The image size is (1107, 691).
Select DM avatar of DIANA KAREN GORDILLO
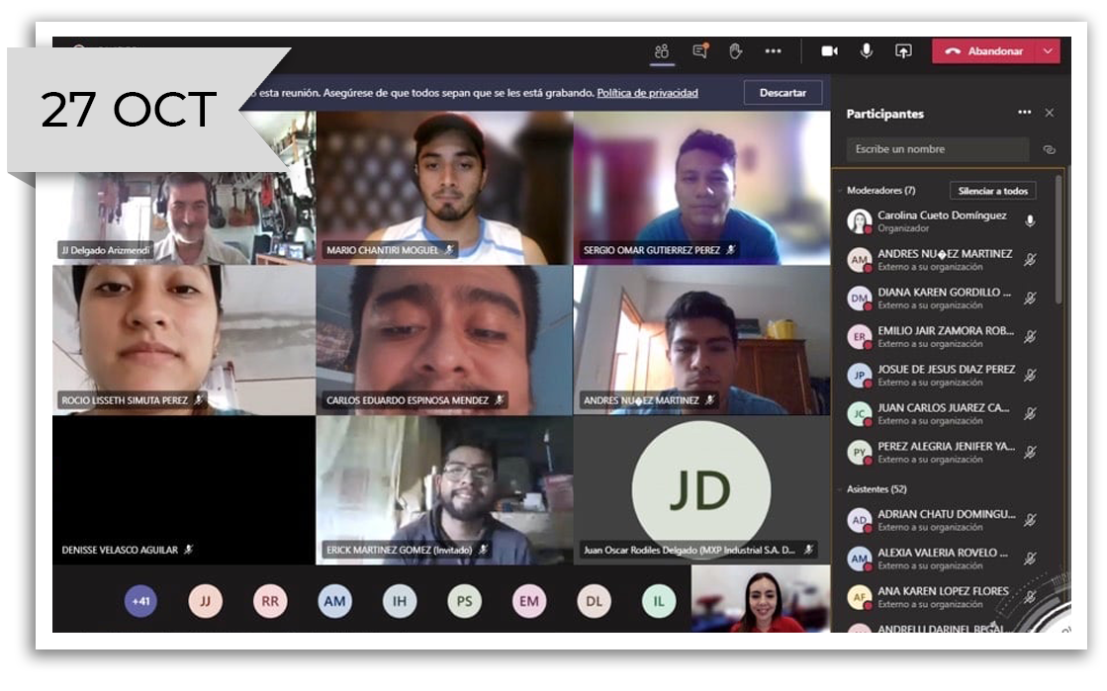click(860, 298)
